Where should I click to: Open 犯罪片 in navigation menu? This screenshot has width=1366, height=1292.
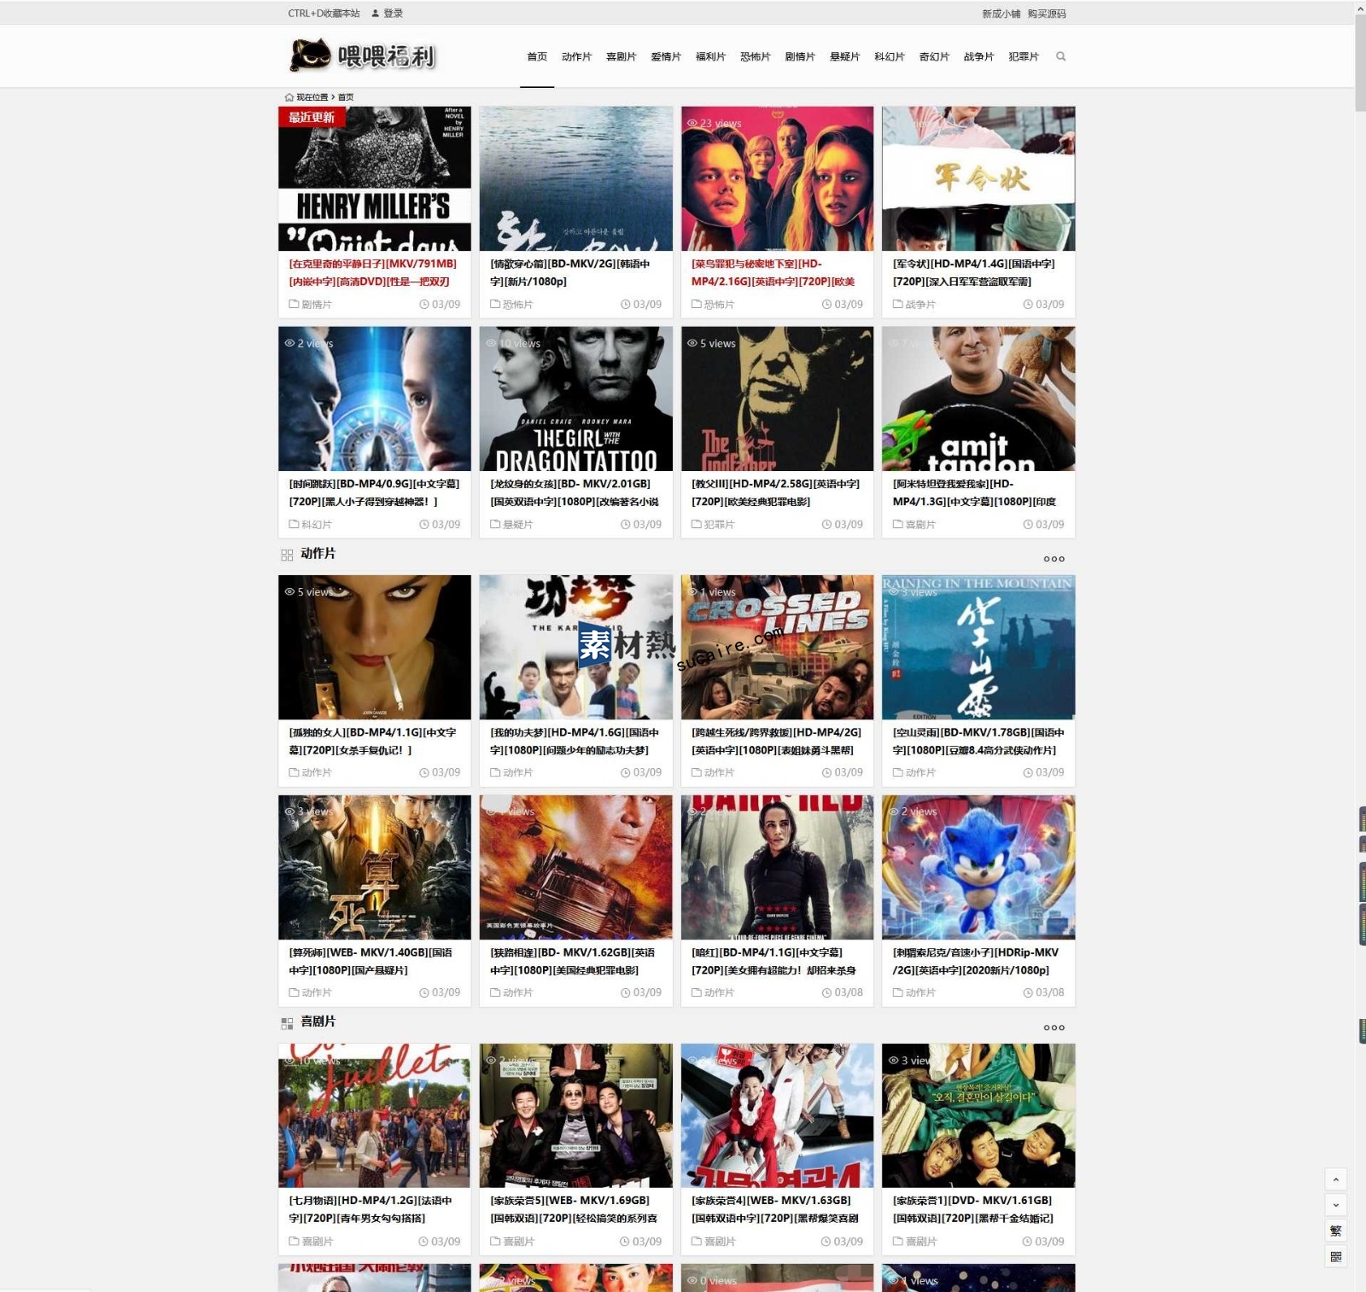[x=1023, y=56]
